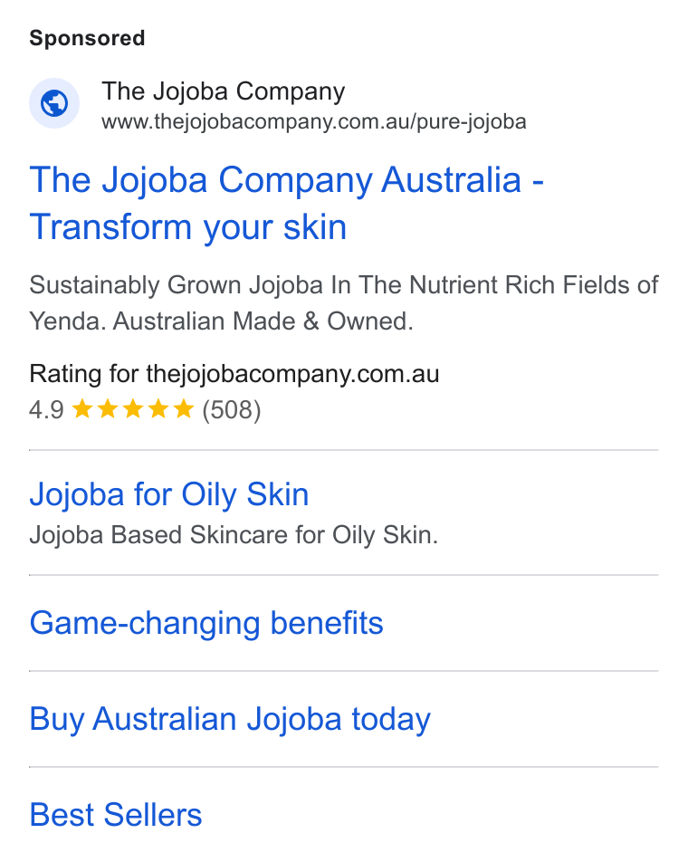Click the first gold rating star
Viewport: 688px width, 862px height.
(82, 409)
